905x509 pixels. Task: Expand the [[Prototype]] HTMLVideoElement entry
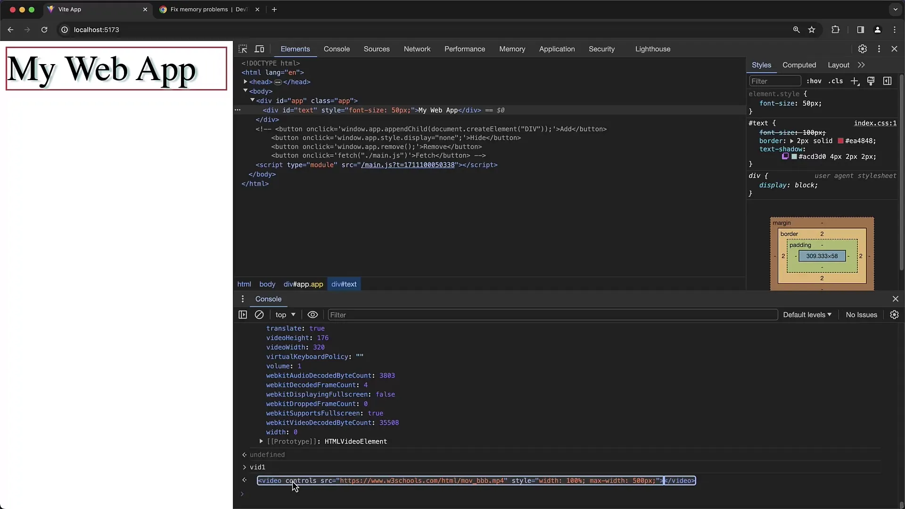[261, 441]
